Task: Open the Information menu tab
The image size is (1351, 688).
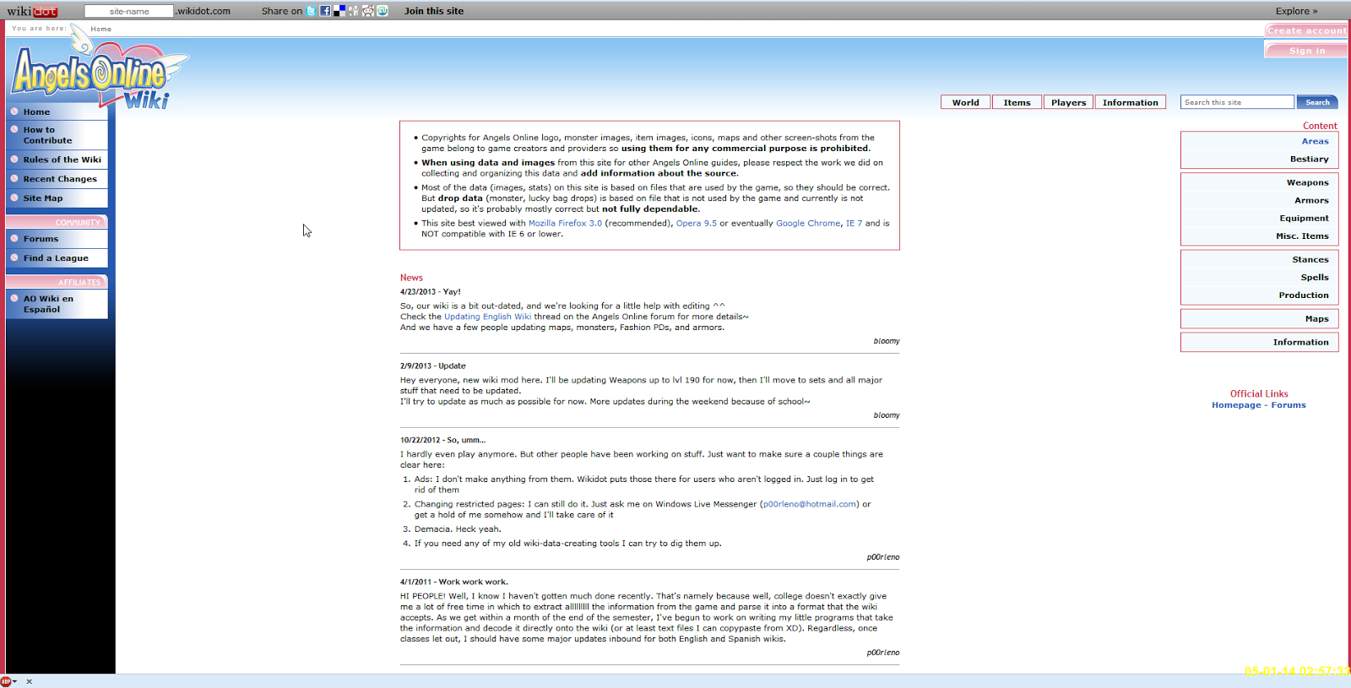Action: click(x=1131, y=102)
